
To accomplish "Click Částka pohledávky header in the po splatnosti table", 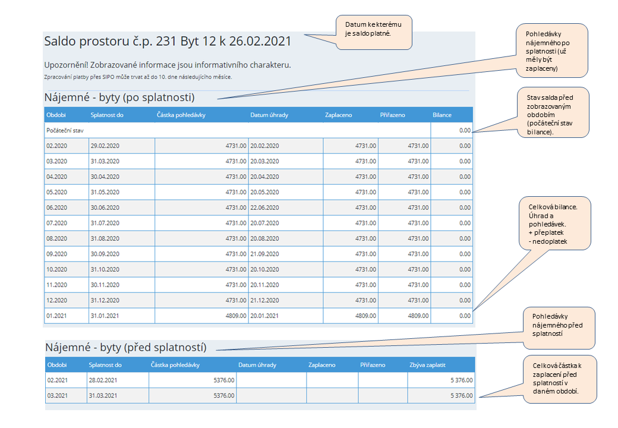I will 181,115.
